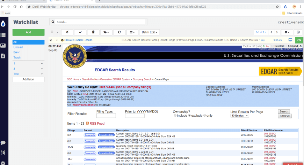This screenshot has height=165, width=304.
Task: Open the statistics chart icon in left sidebar
Action: pos(3,45)
